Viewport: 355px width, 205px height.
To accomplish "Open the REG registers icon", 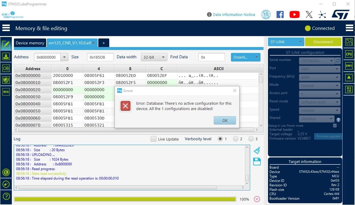I will (x=6, y=92).
